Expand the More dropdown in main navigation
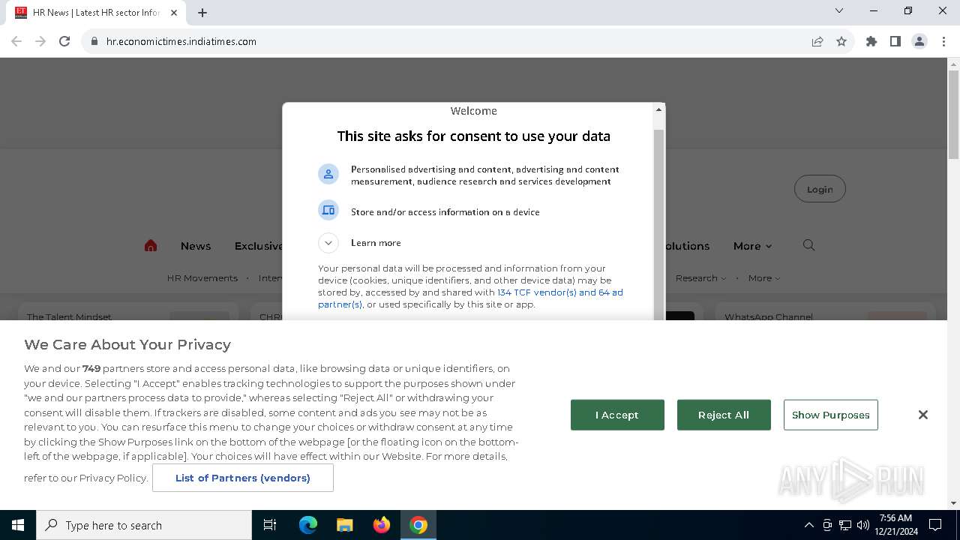The width and height of the screenshot is (960, 540). pos(752,246)
